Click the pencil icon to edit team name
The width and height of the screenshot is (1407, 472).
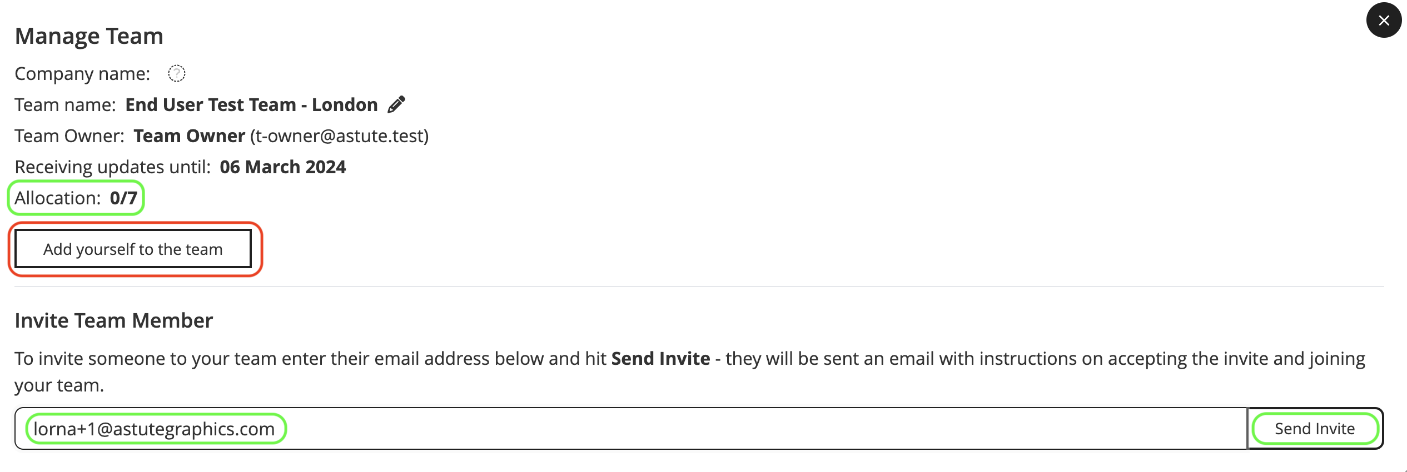click(396, 104)
